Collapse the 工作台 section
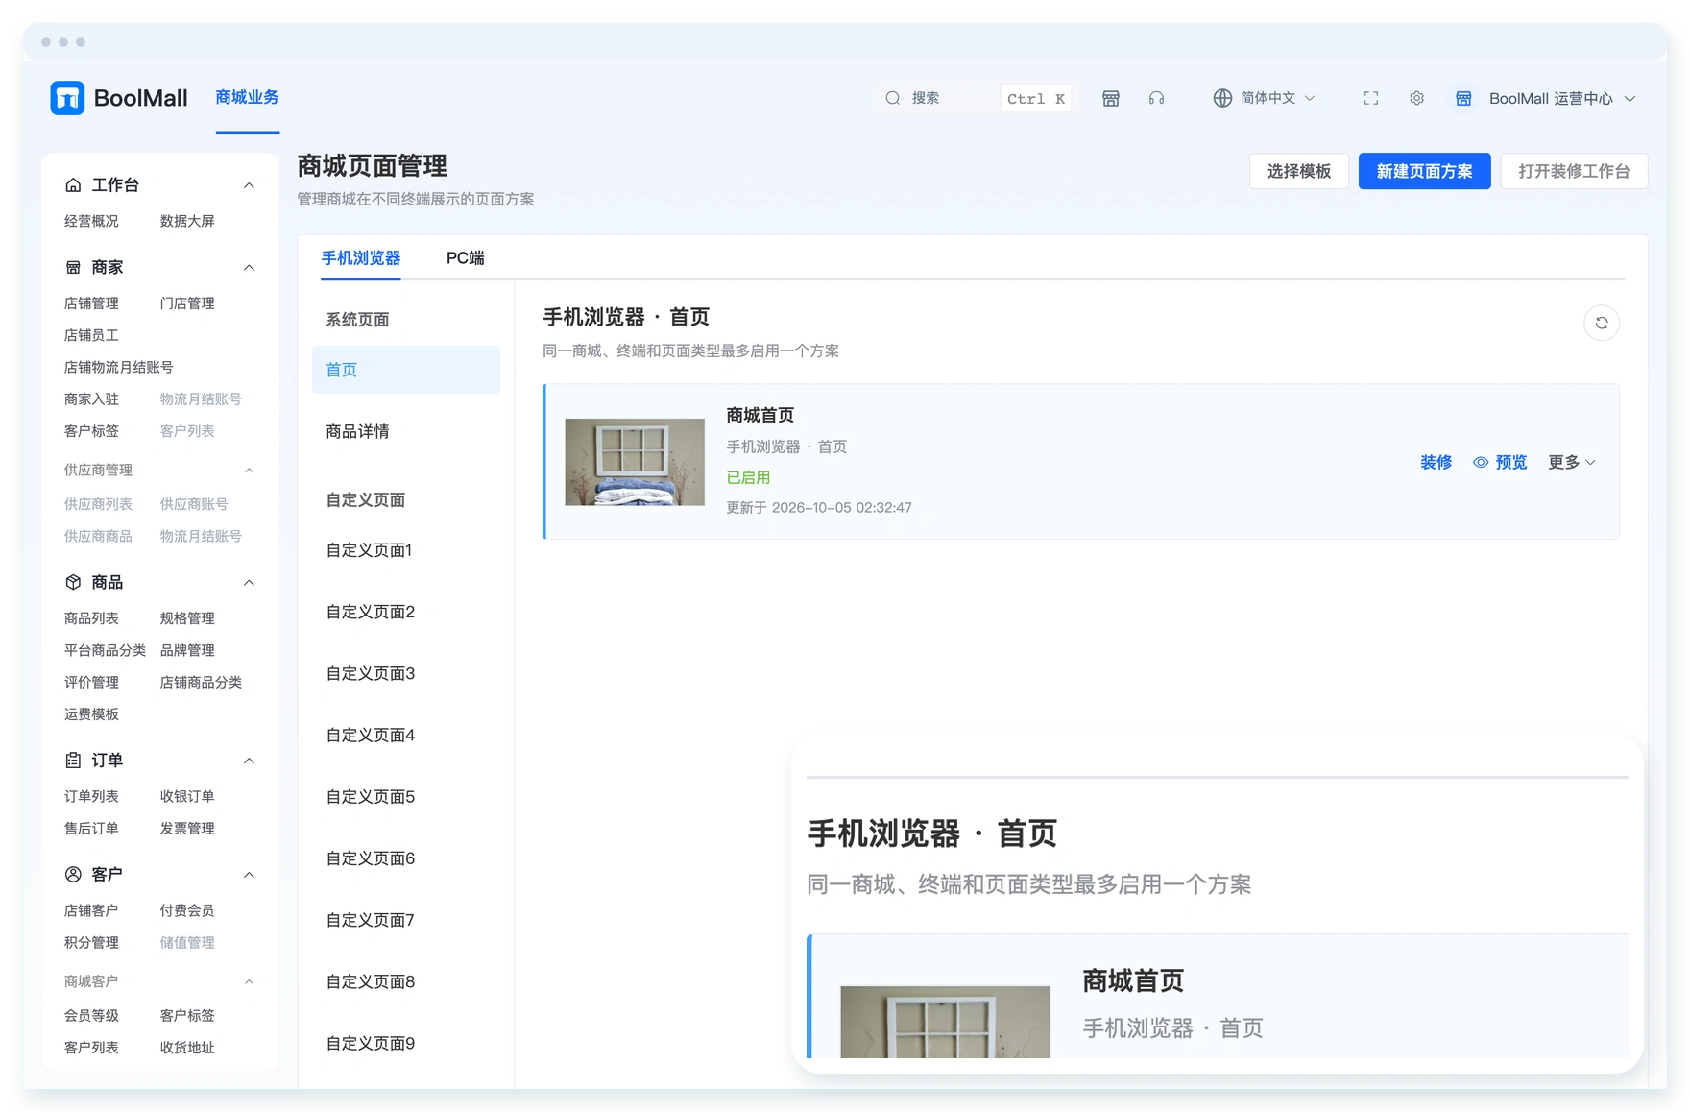The width and height of the screenshot is (1690, 1112). point(249,185)
